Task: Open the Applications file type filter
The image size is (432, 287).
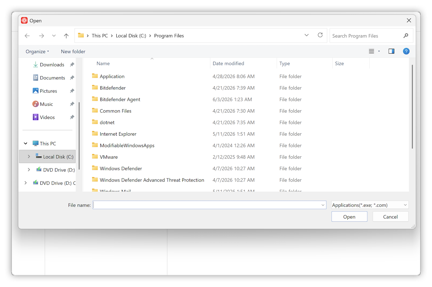Action: tap(370, 205)
